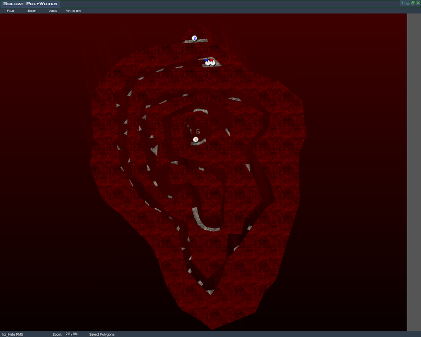This screenshot has height=337, width=421.
Task: Click the zoom percentage field
Action: click(71, 334)
